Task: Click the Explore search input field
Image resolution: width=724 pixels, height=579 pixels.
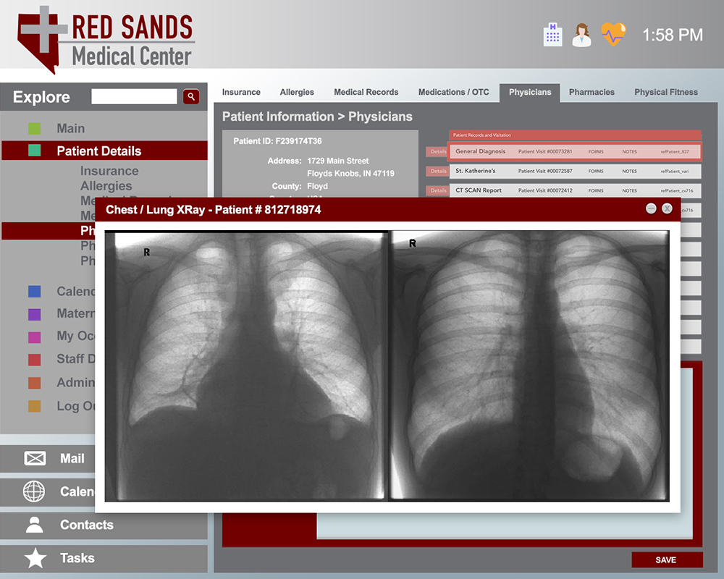Action: 134,96
